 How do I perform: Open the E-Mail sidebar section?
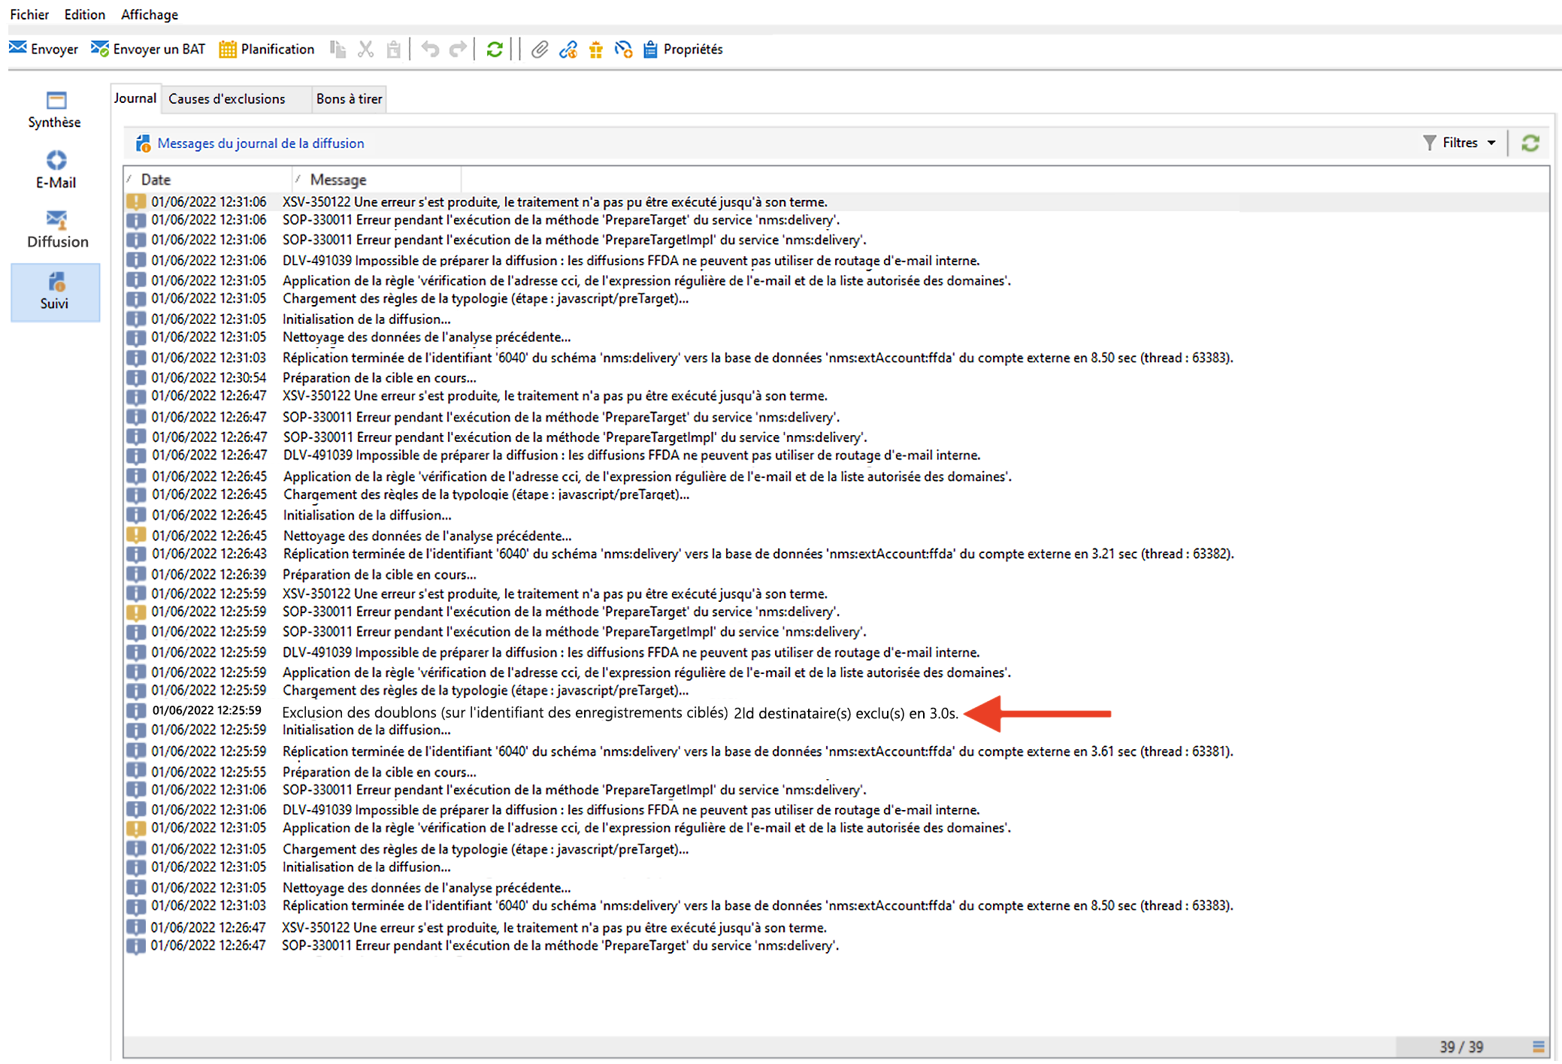(x=56, y=170)
